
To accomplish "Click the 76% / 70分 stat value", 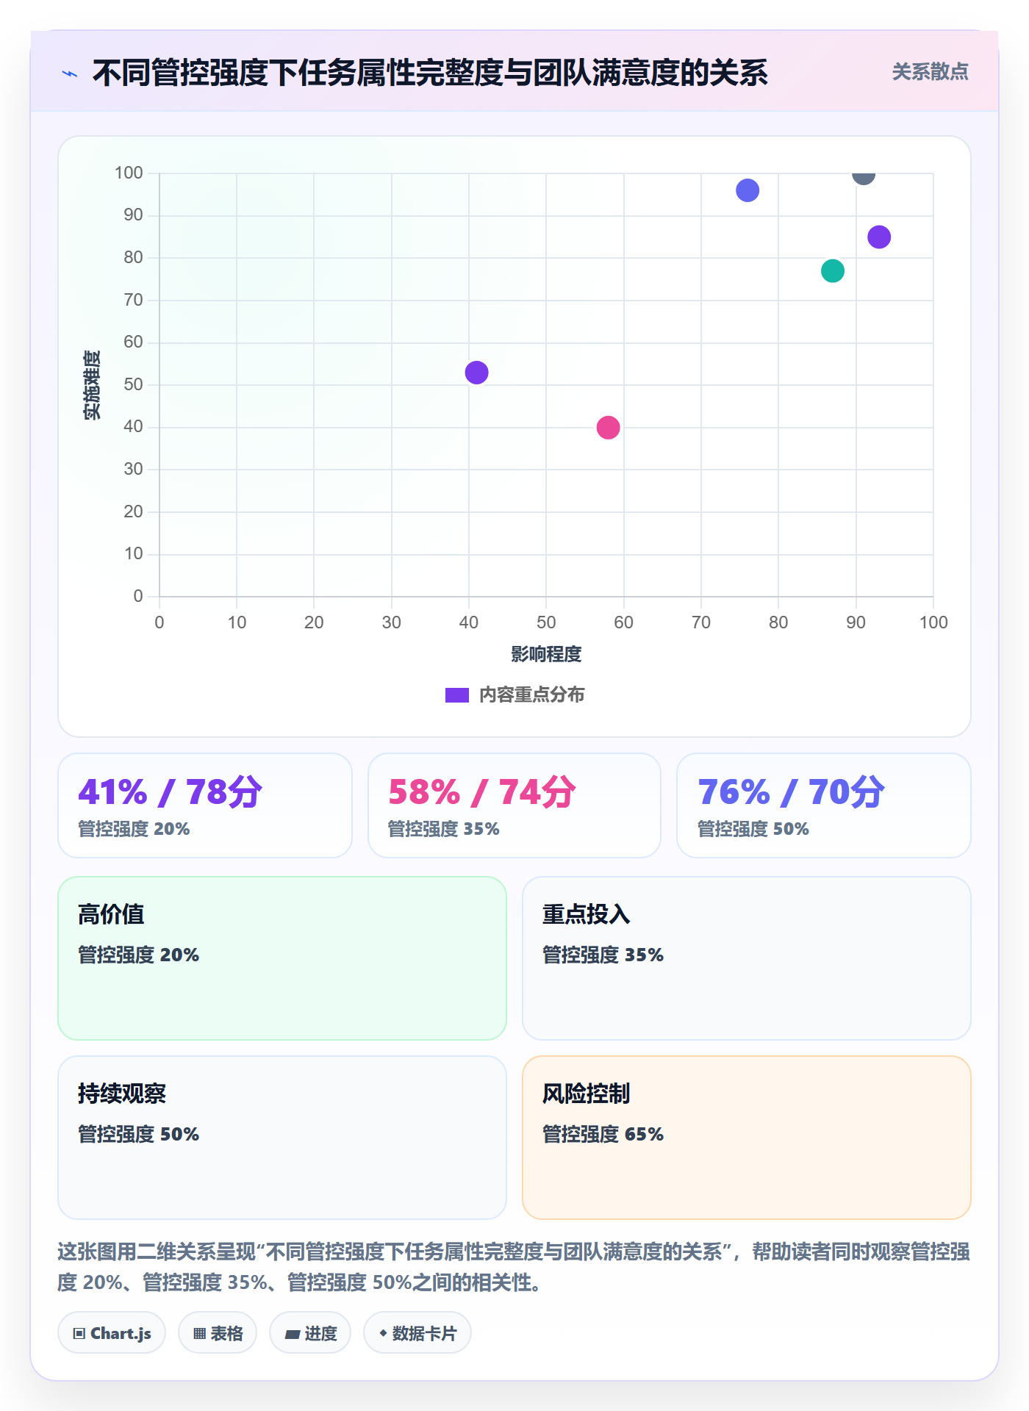I will tap(791, 792).
